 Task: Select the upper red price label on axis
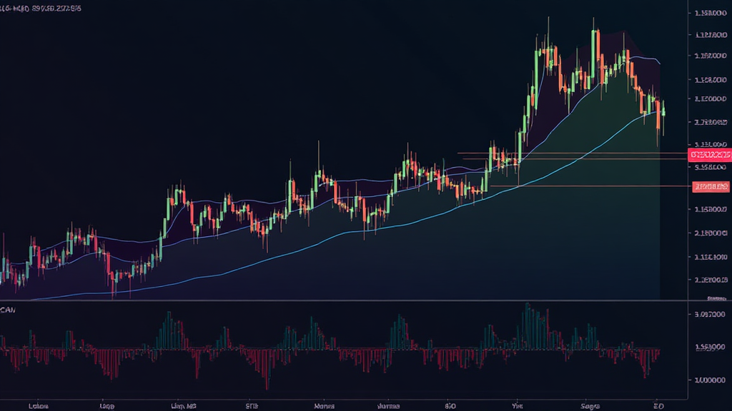click(x=710, y=154)
